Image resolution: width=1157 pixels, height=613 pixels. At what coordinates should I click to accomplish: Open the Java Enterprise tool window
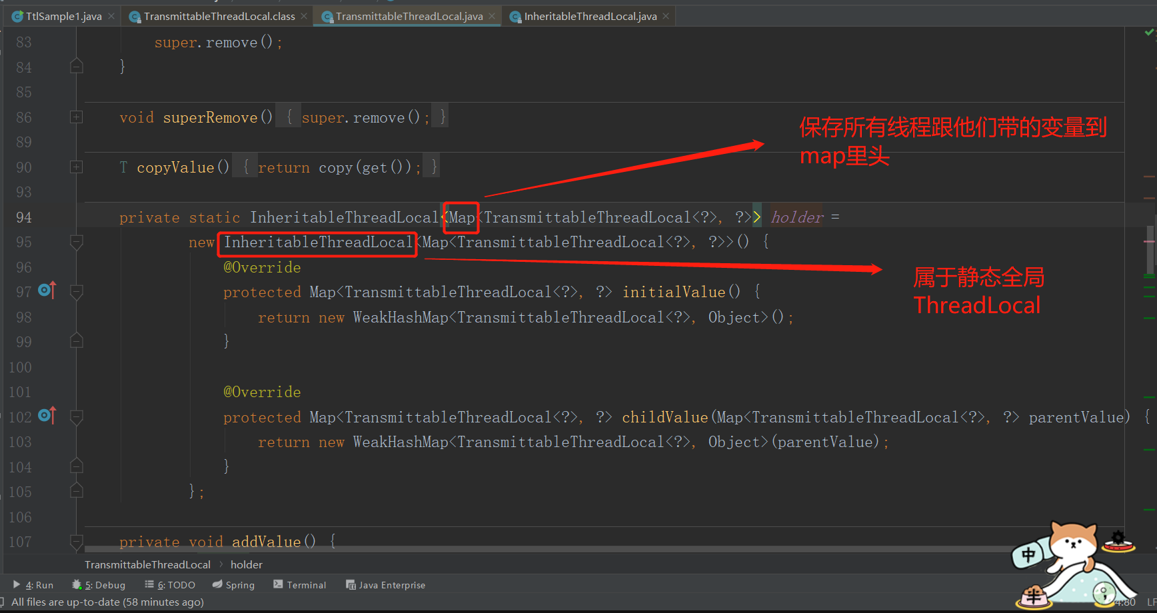pyautogui.click(x=386, y=585)
